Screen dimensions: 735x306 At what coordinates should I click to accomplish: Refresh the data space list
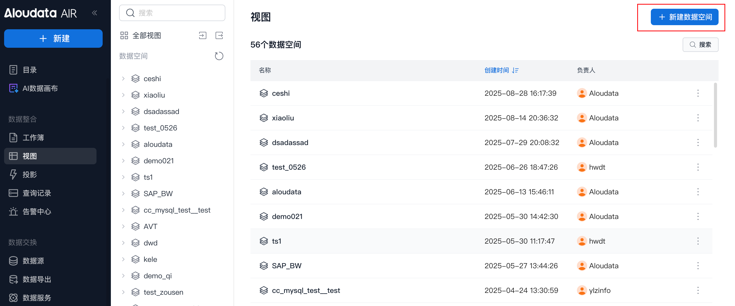[219, 56]
